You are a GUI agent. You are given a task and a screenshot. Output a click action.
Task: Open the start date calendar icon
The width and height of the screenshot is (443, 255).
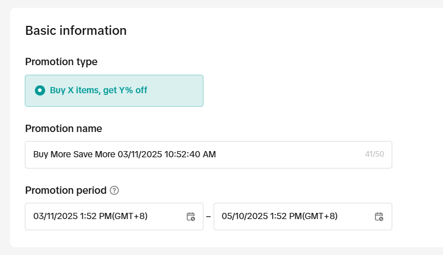click(191, 216)
